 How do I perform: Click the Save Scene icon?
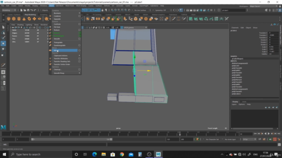(28, 10)
